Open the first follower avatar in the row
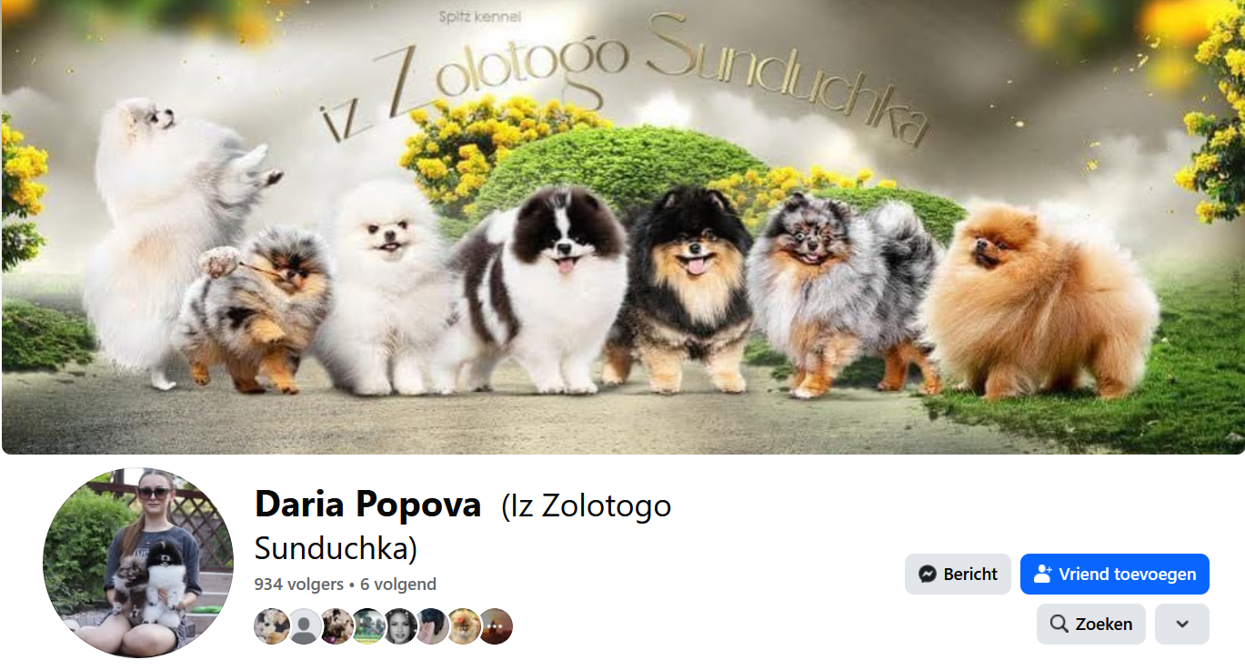 click(x=272, y=626)
